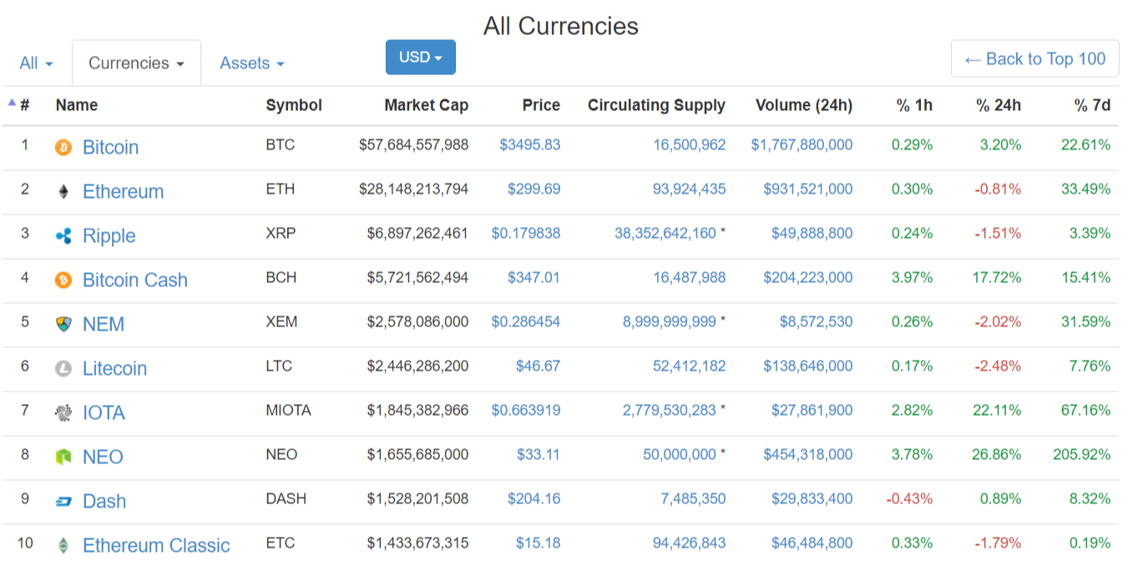Sort by rank number column header
The width and height of the screenshot is (1148, 566).
(24, 105)
